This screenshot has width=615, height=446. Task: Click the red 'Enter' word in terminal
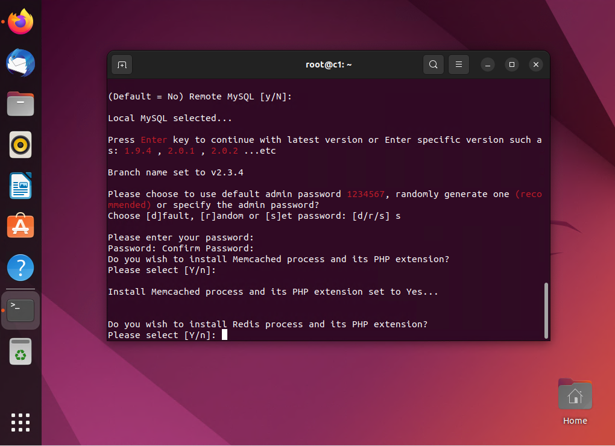click(x=154, y=140)
